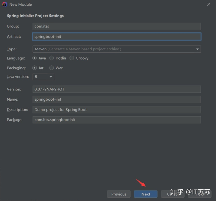Close the New Module dialog
Screen dimensions: 216x201
pyautogui.click(x=209, y=4)
